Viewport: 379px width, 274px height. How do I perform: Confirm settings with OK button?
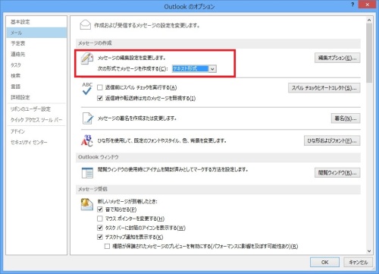(x=324, y=263)
